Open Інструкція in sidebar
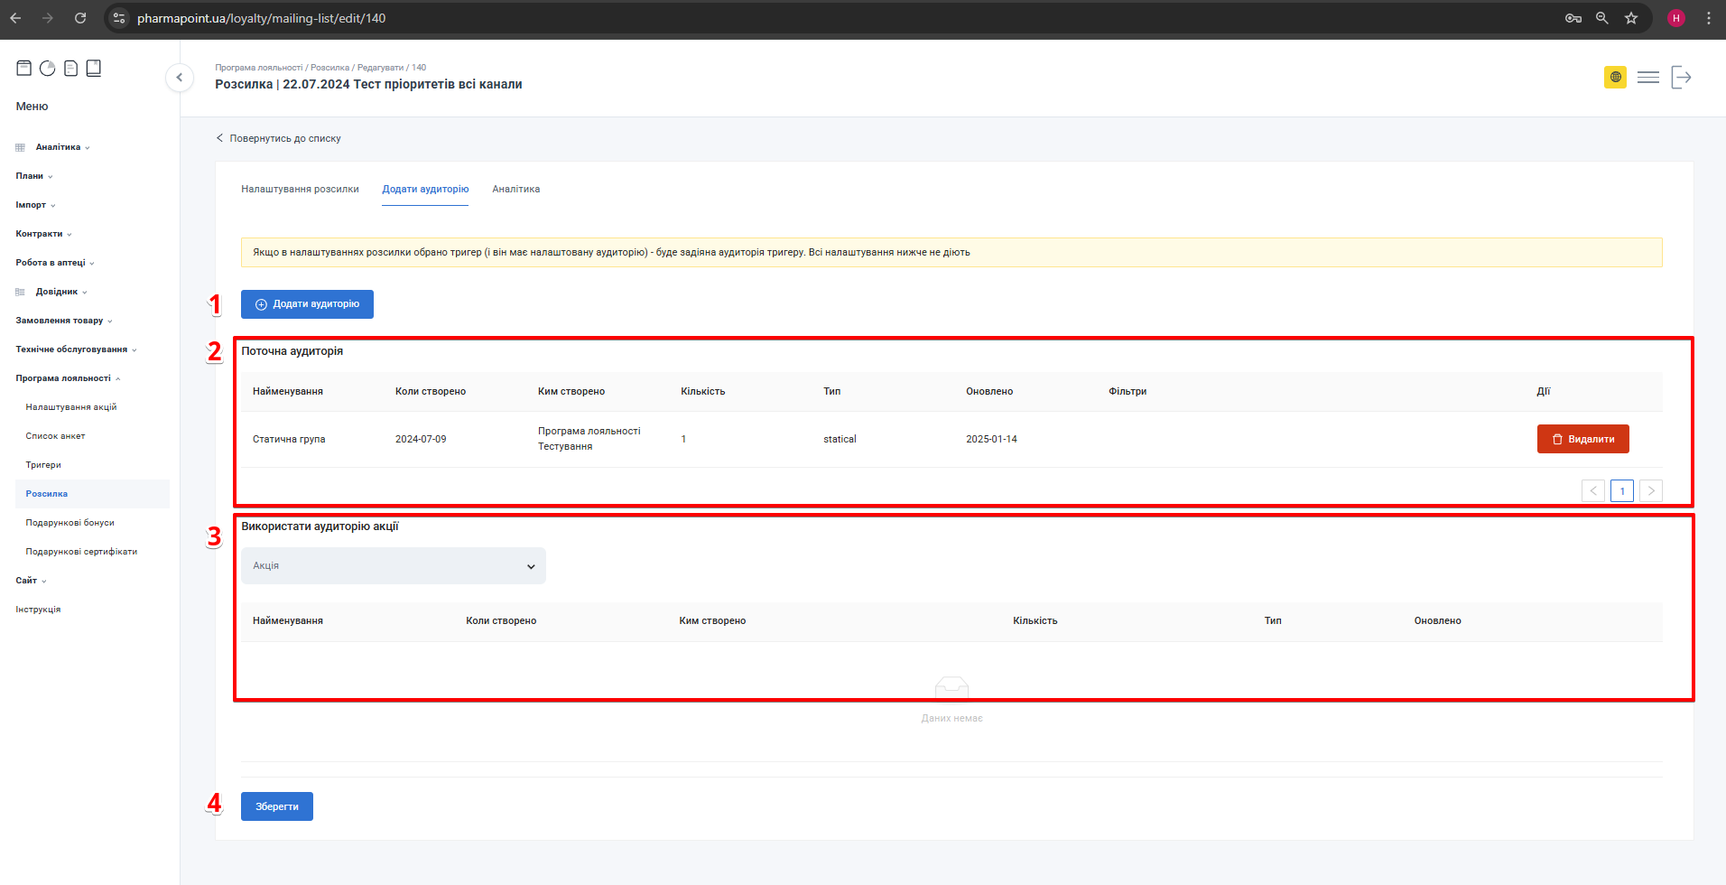 tap(38, 610)
